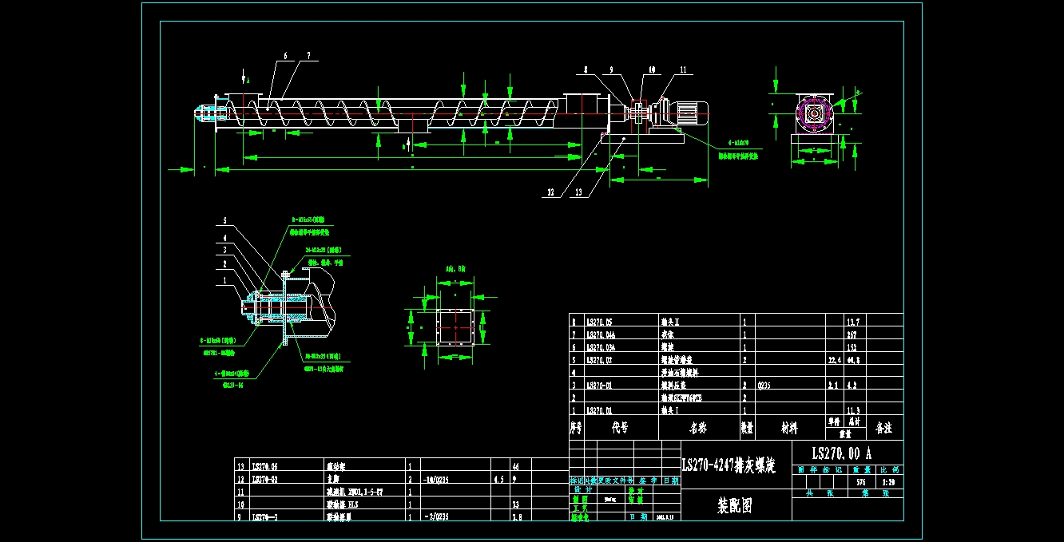Select balloon number 11 near the motor
The image size is (1064, 542).
[x=683, y=70]
